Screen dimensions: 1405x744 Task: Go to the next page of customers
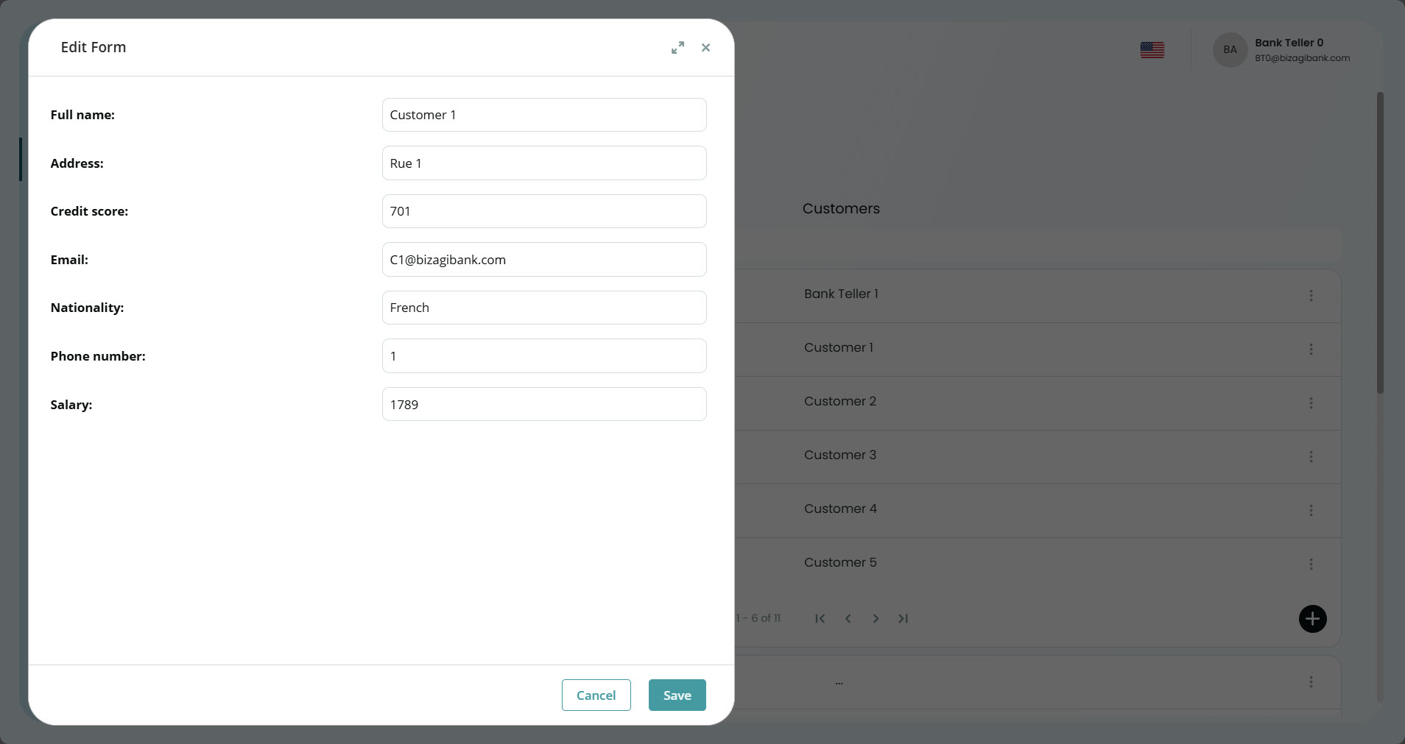(x=875, y=618)
